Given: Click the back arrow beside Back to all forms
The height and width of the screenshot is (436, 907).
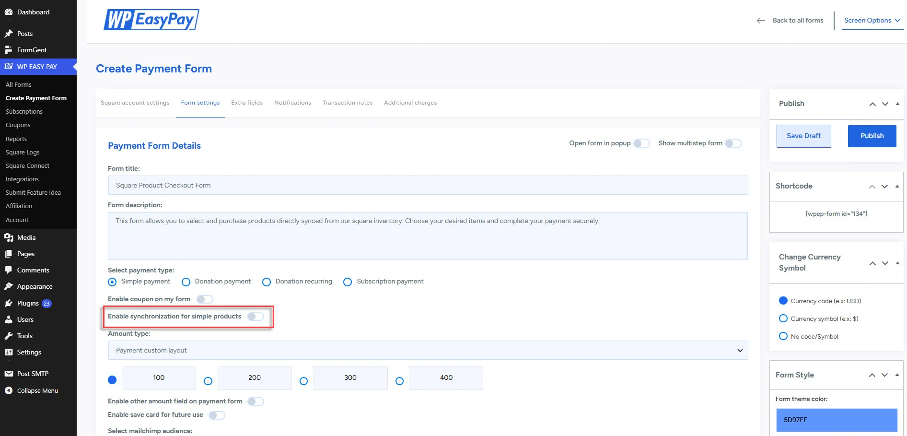Looking at the screenshot, I should tap(761, 21).
